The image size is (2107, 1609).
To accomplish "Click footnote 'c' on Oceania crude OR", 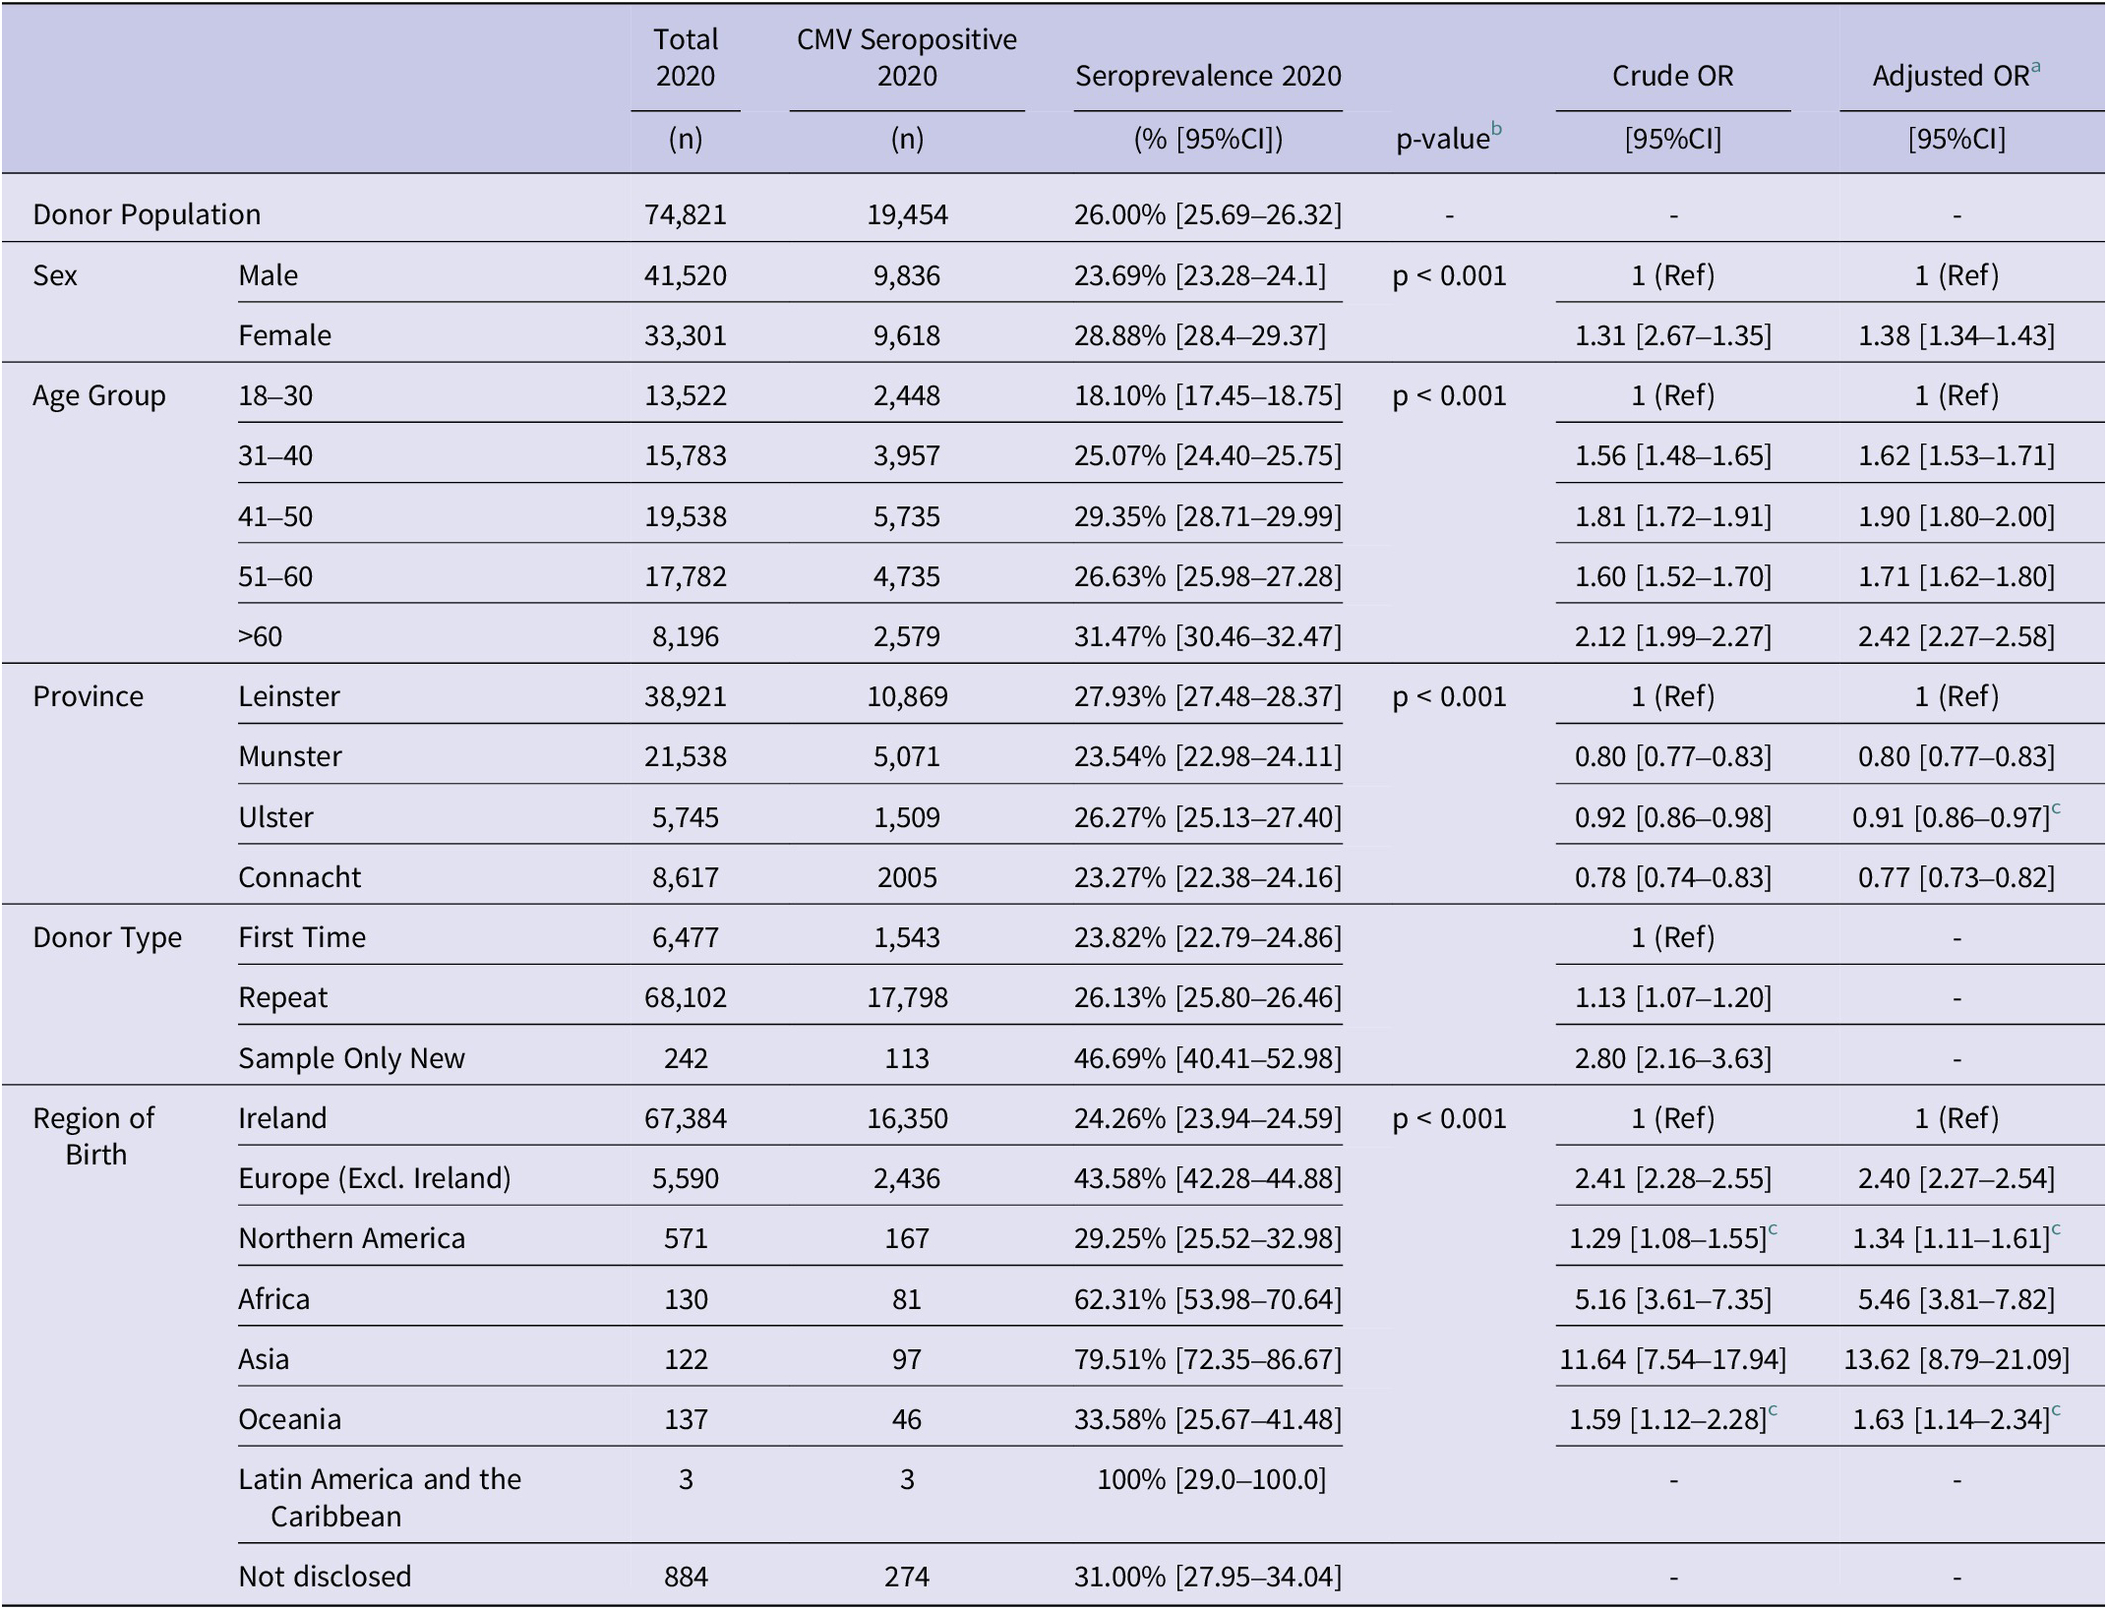I will [1773, 1410].
